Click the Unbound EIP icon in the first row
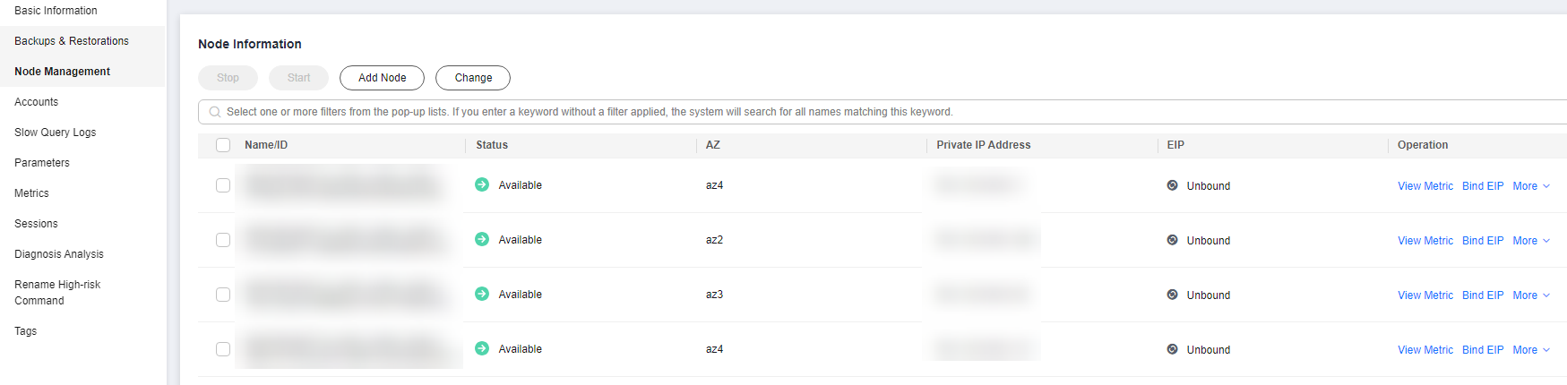This screenshot has width=1567, height=385. point(1172,185)
